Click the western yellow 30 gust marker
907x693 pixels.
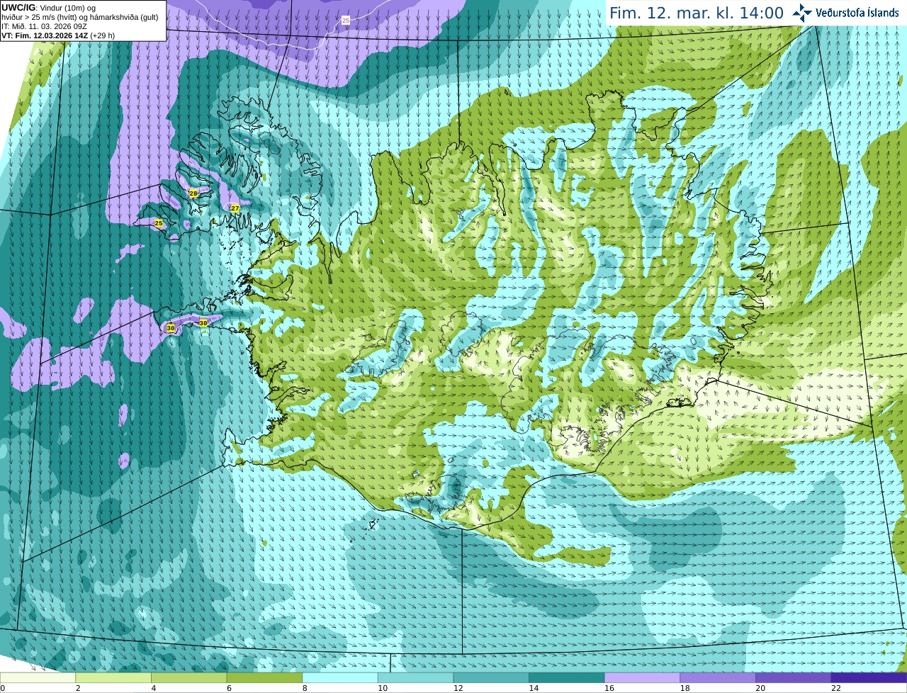[x=171, y=328]
